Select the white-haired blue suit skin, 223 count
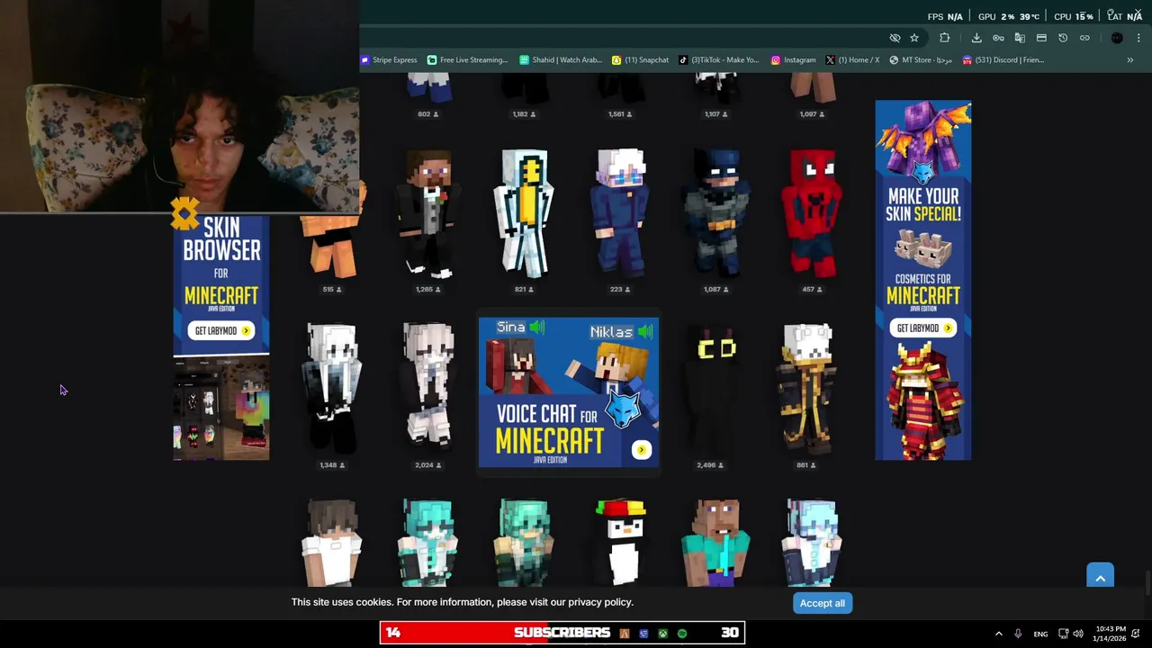The width and height of the screenshot is (1152, 648). (621, 214)
